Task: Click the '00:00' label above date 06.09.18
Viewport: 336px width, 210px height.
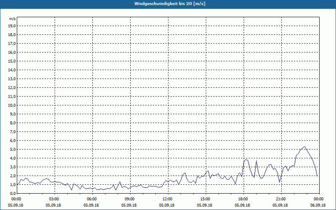Action: [x=319, y=199]
